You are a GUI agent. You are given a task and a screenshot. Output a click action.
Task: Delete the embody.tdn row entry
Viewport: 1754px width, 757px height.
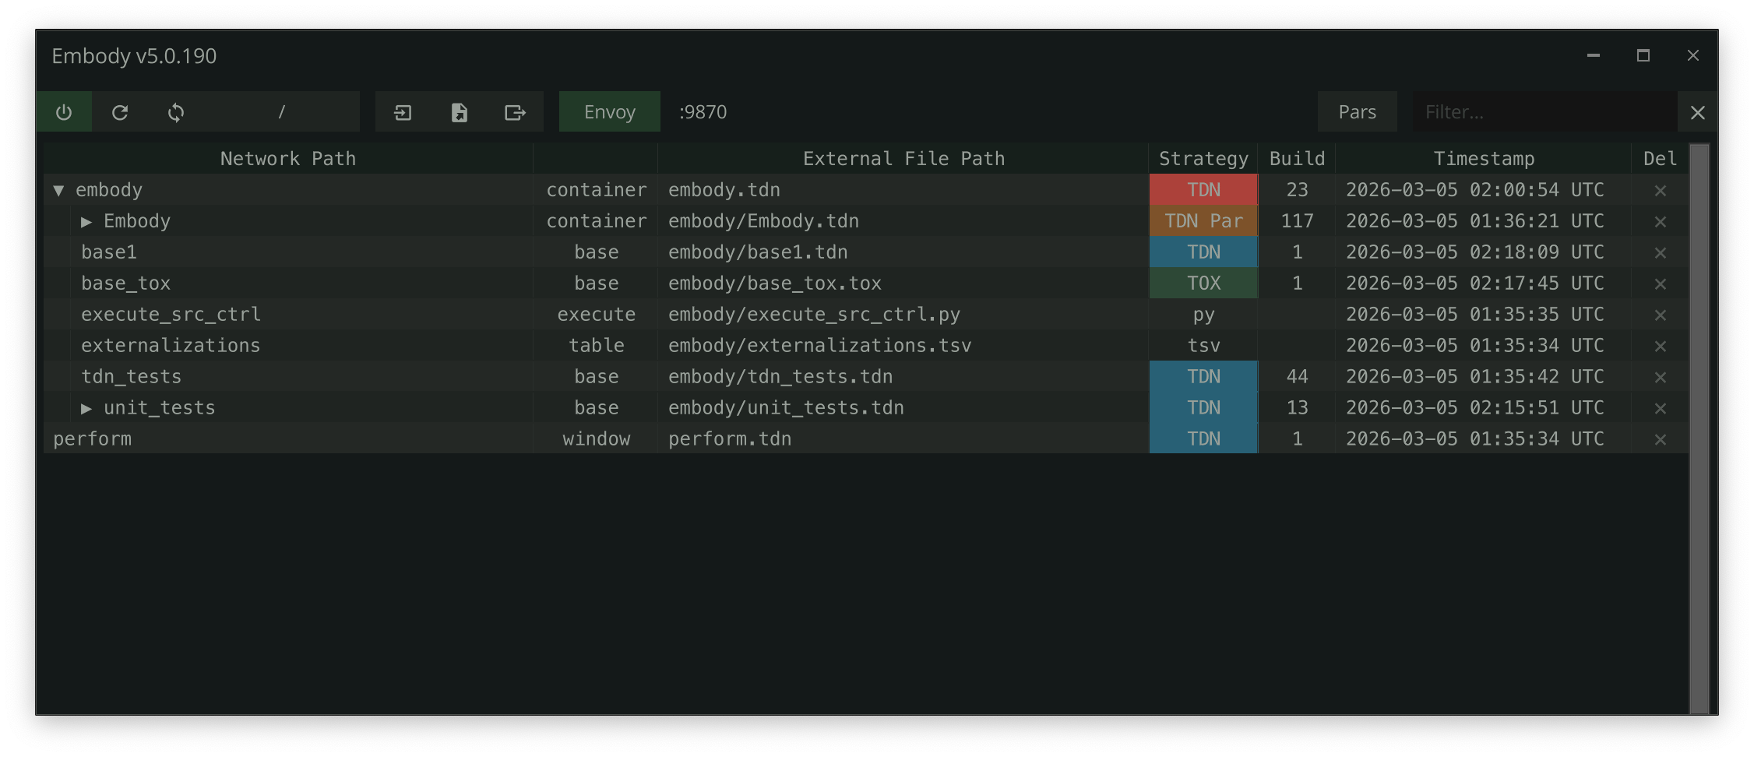(x=1661, y=191)
